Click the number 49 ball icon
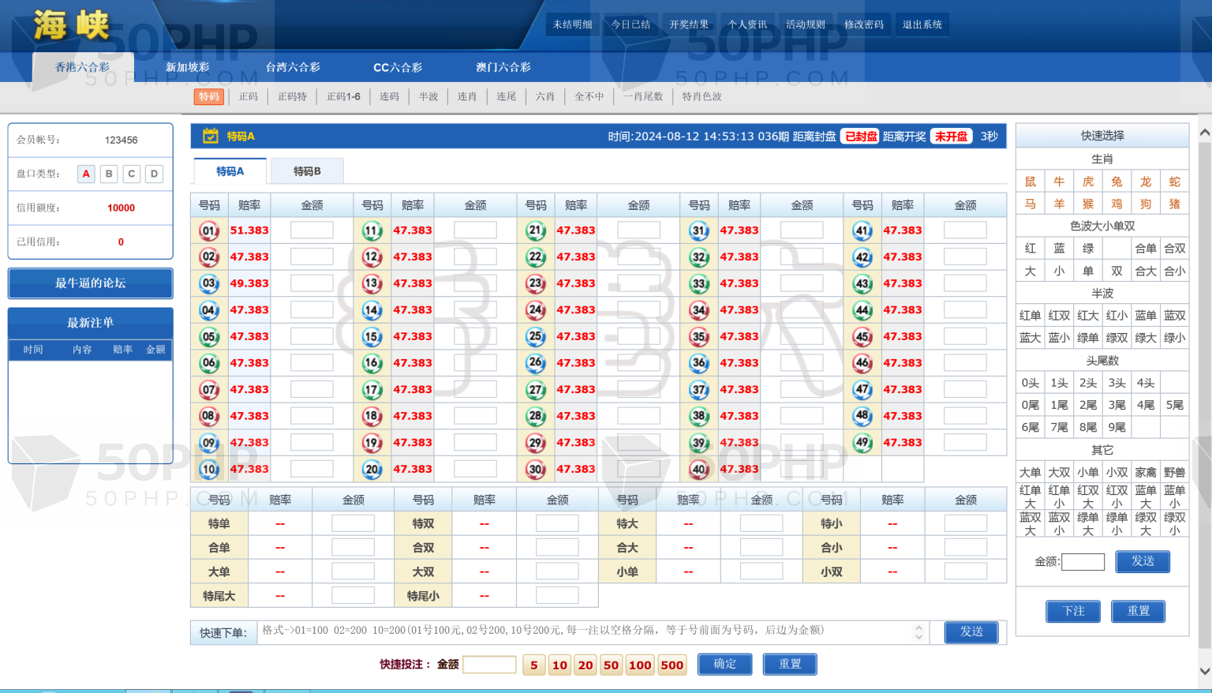Viewport: 1212px width, 693px height. [862, 443]
